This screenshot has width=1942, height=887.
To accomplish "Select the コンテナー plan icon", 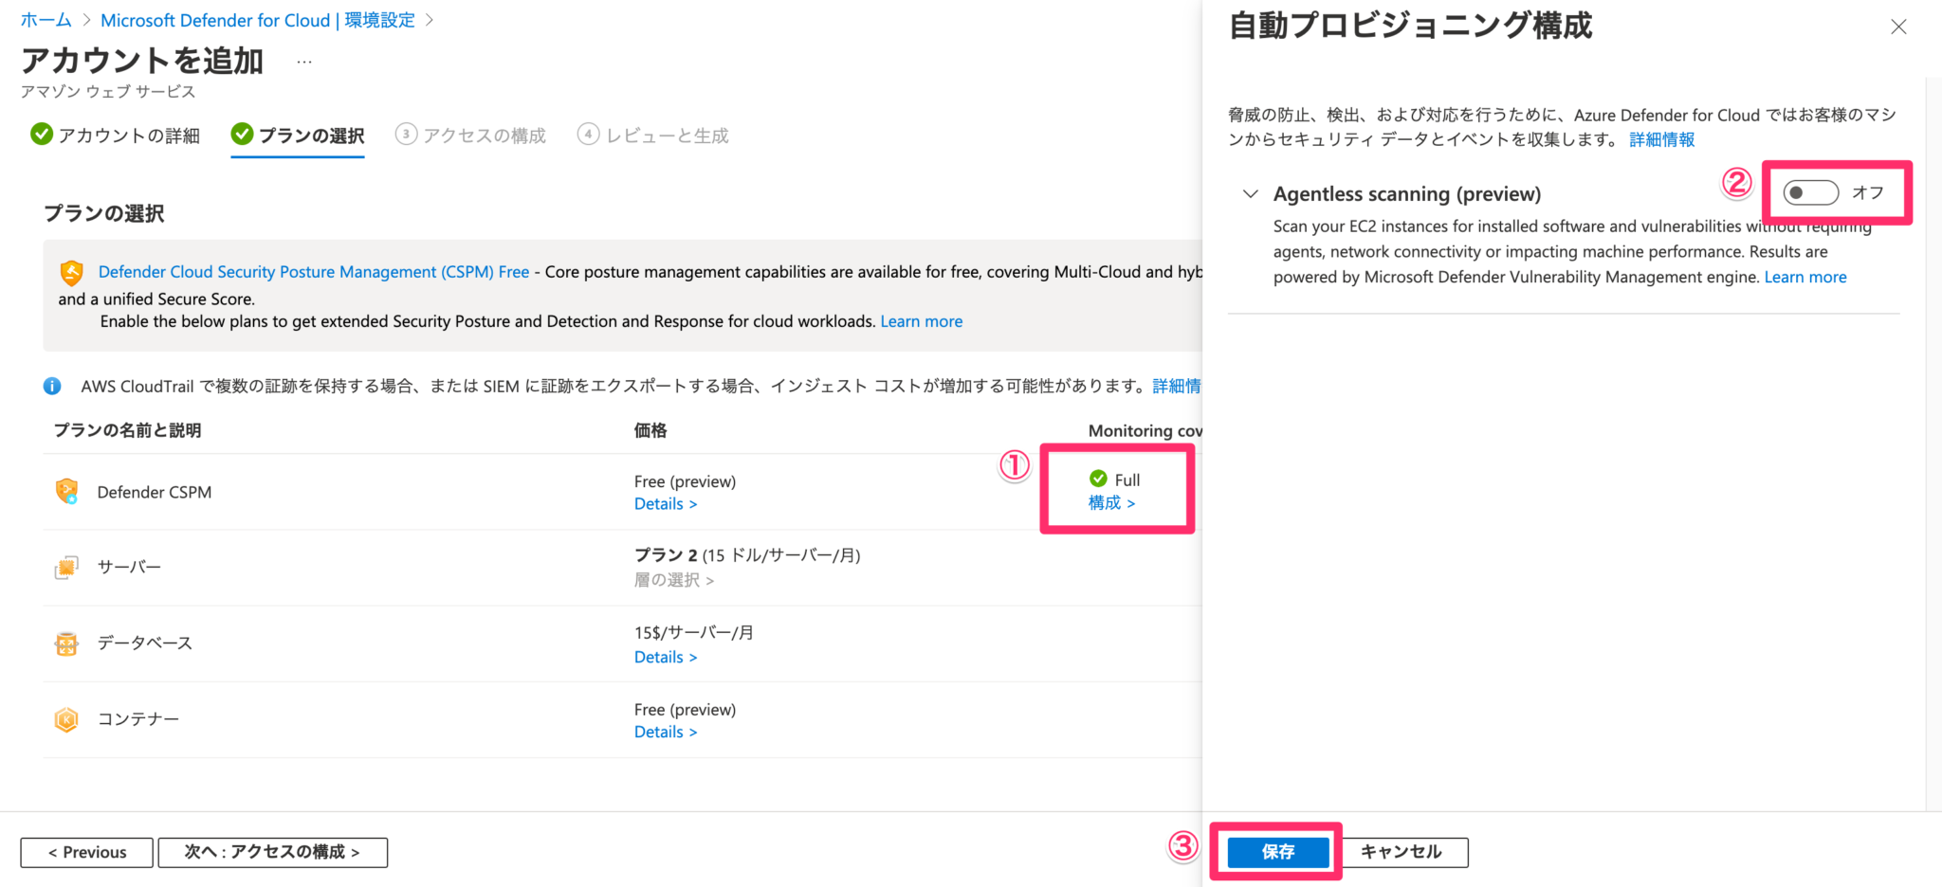I will point(65,719).
